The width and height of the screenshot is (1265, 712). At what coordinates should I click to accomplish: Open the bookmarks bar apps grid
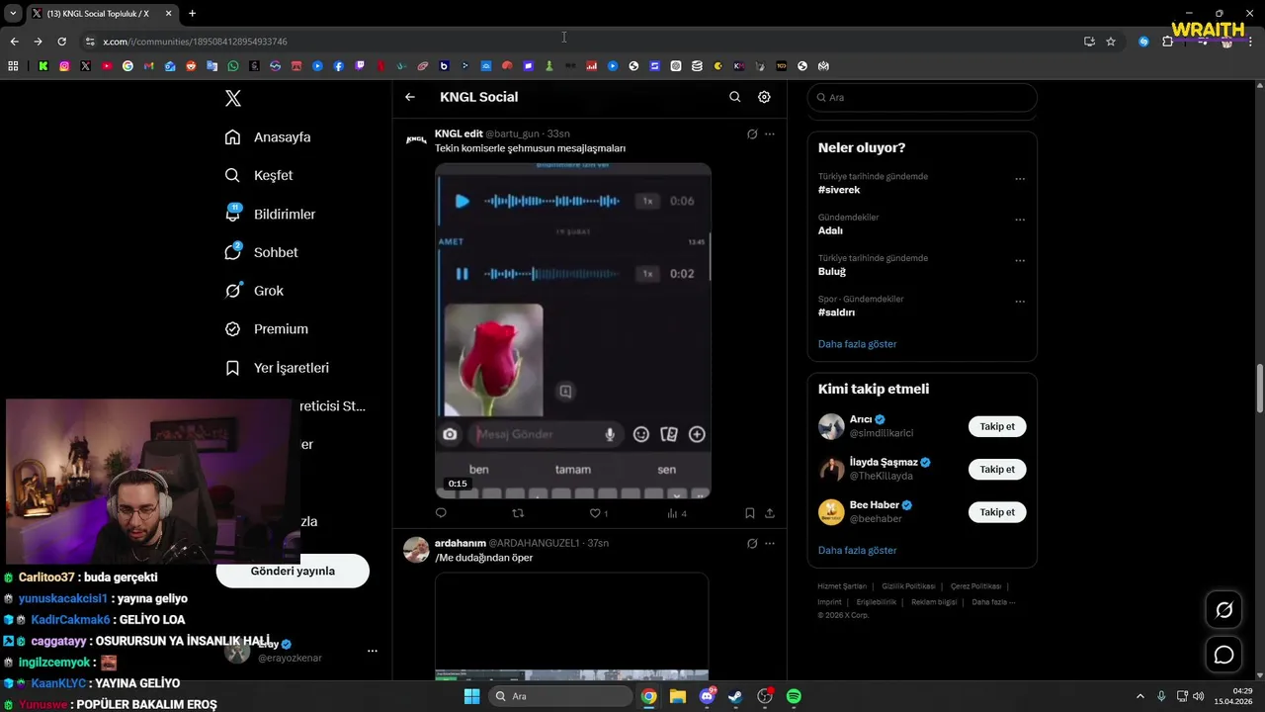point(13,66)
